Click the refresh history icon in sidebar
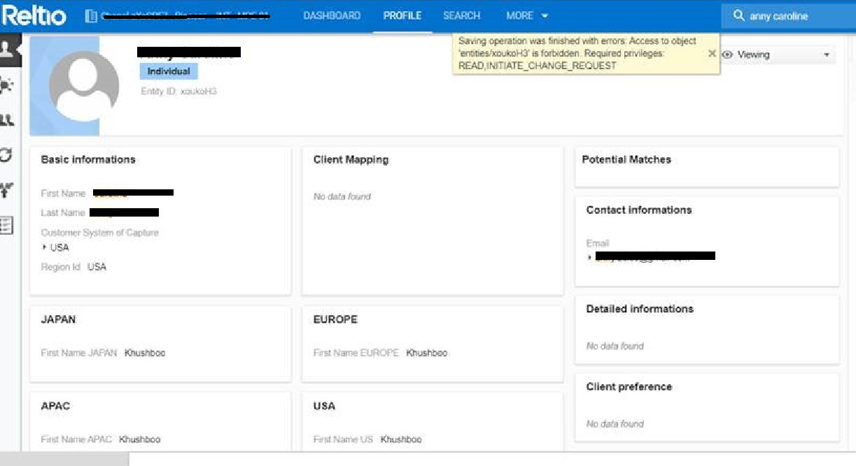This screenshot has width=856, height=466. click(6, 154)
